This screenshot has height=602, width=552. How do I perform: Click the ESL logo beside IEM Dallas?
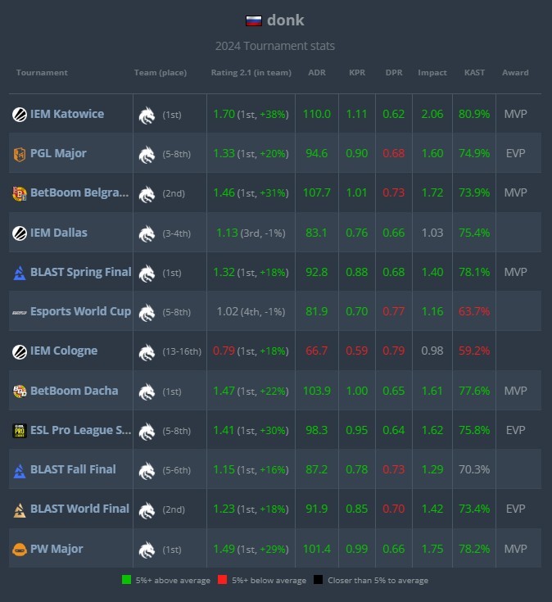(x=20, y=233)
